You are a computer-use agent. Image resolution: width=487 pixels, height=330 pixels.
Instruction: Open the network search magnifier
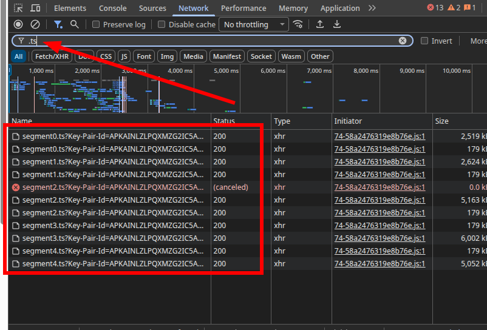[75, 24]
